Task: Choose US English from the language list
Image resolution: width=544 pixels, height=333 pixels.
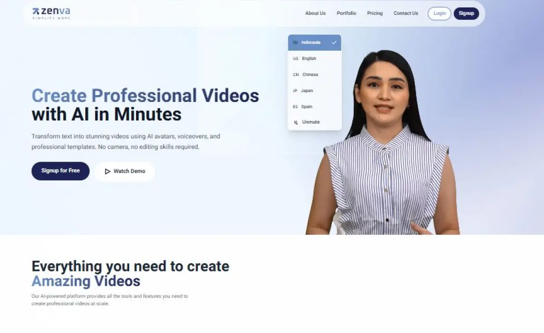Action: coord(309,58)
